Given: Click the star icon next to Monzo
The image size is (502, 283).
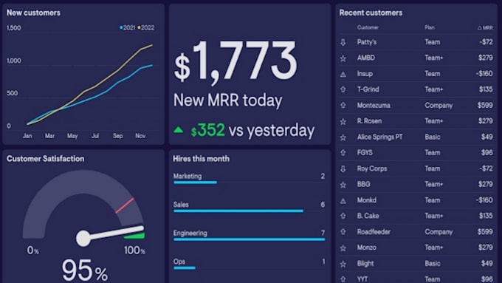Looking at the screenshot, I should pos(343,248).
